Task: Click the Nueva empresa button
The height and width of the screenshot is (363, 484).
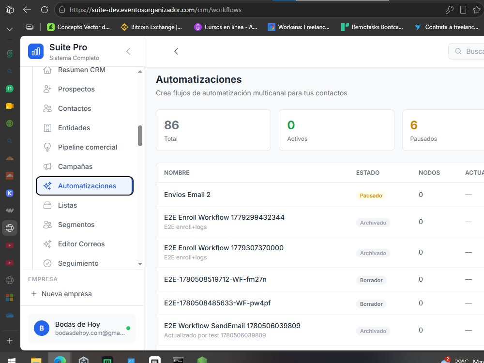Action: (x=62, y=294)
